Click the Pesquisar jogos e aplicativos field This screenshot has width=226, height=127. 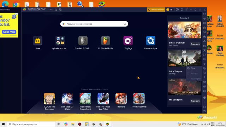[94, 24]
